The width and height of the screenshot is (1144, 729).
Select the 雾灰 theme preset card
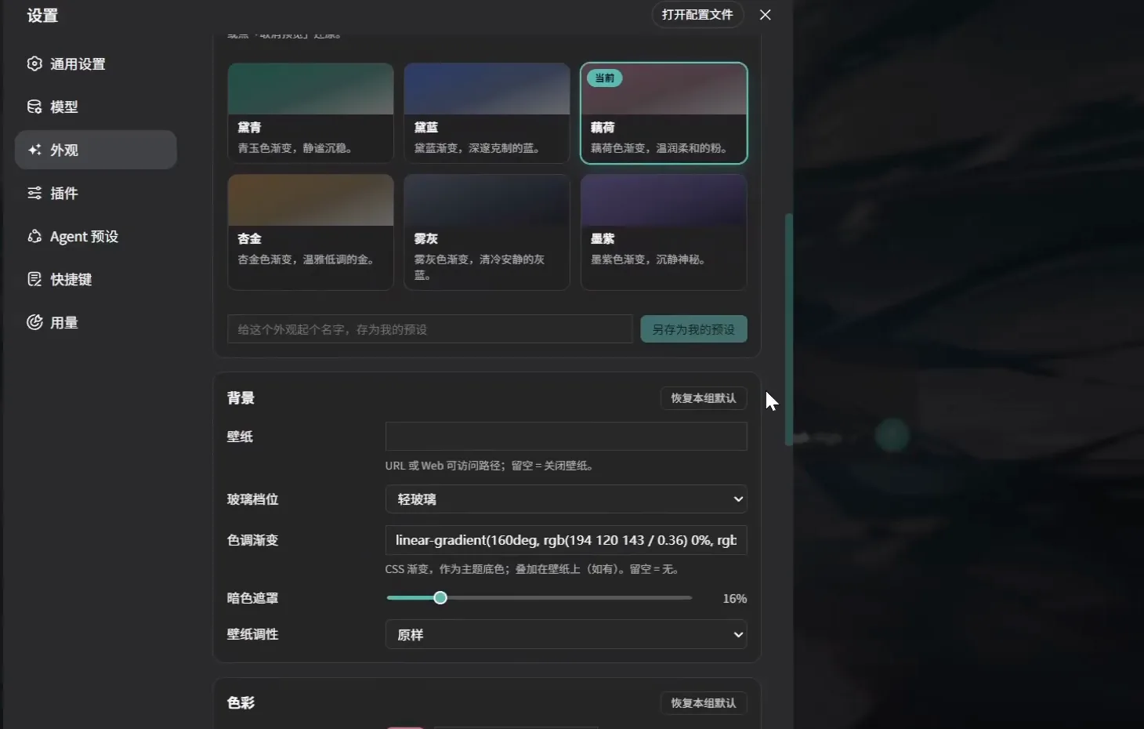(487, 232)
